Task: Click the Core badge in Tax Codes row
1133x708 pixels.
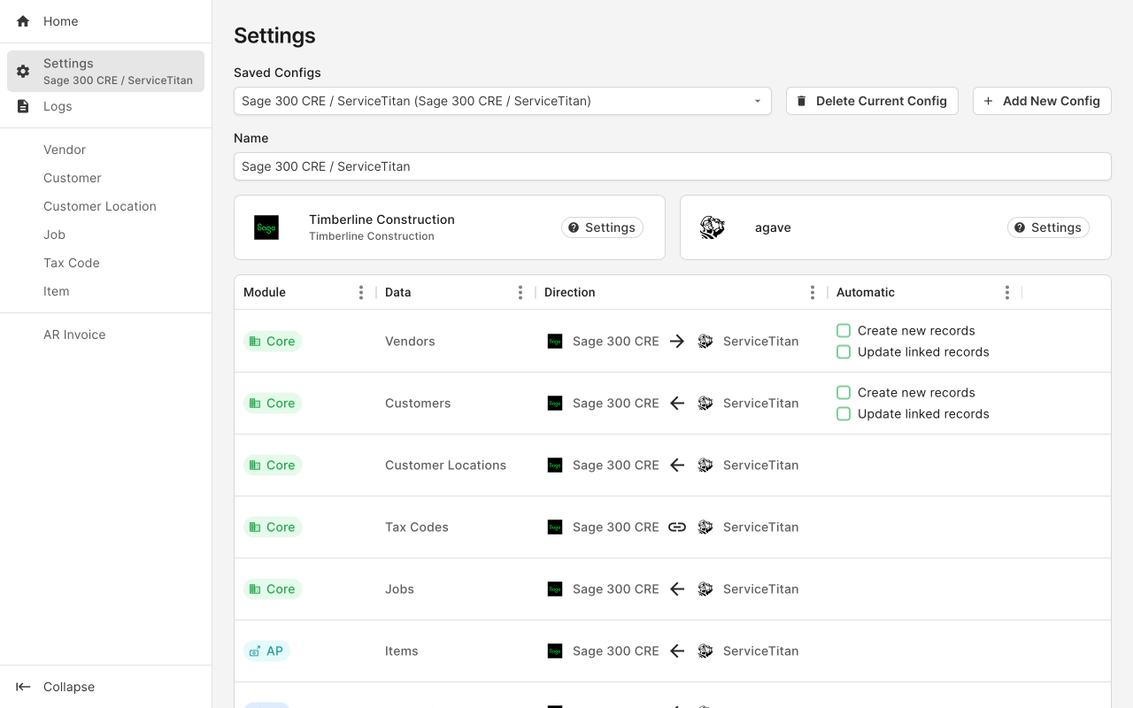Action: click(273, 527)
